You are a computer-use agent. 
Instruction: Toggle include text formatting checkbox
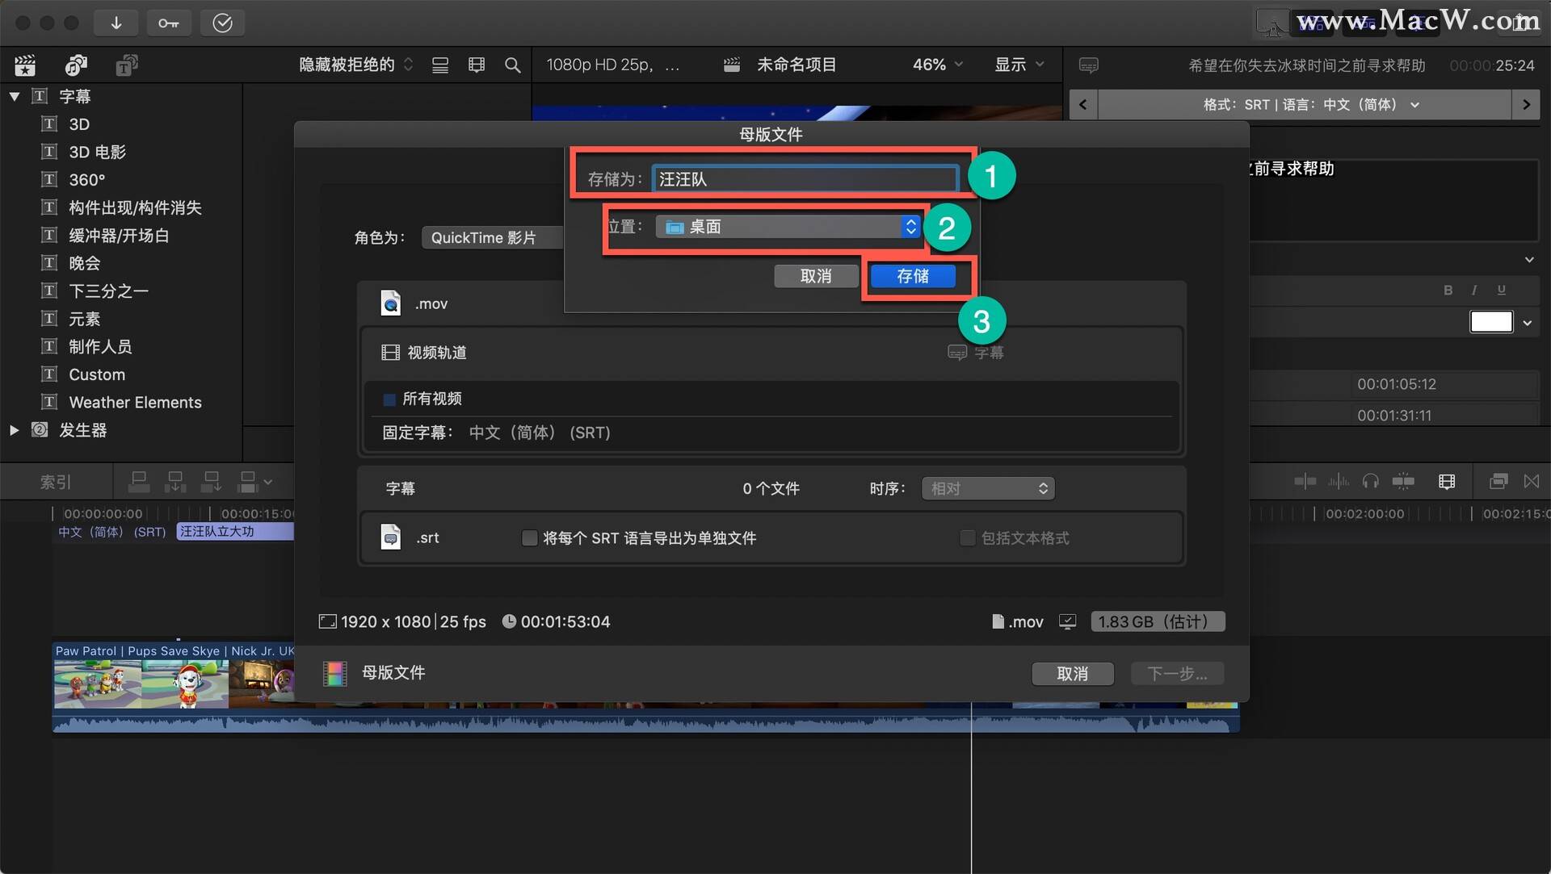967,537
